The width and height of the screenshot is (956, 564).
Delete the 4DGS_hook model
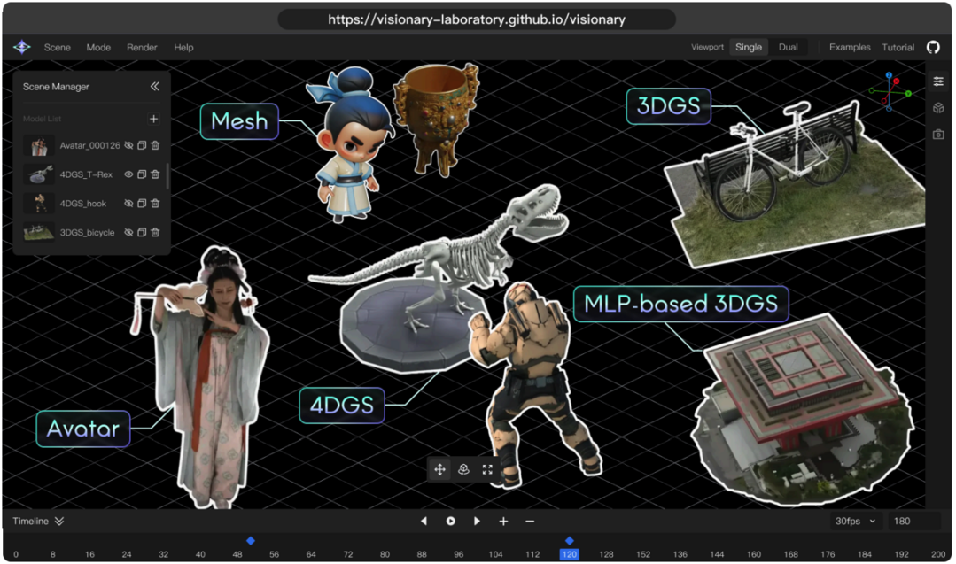[154, 203]
